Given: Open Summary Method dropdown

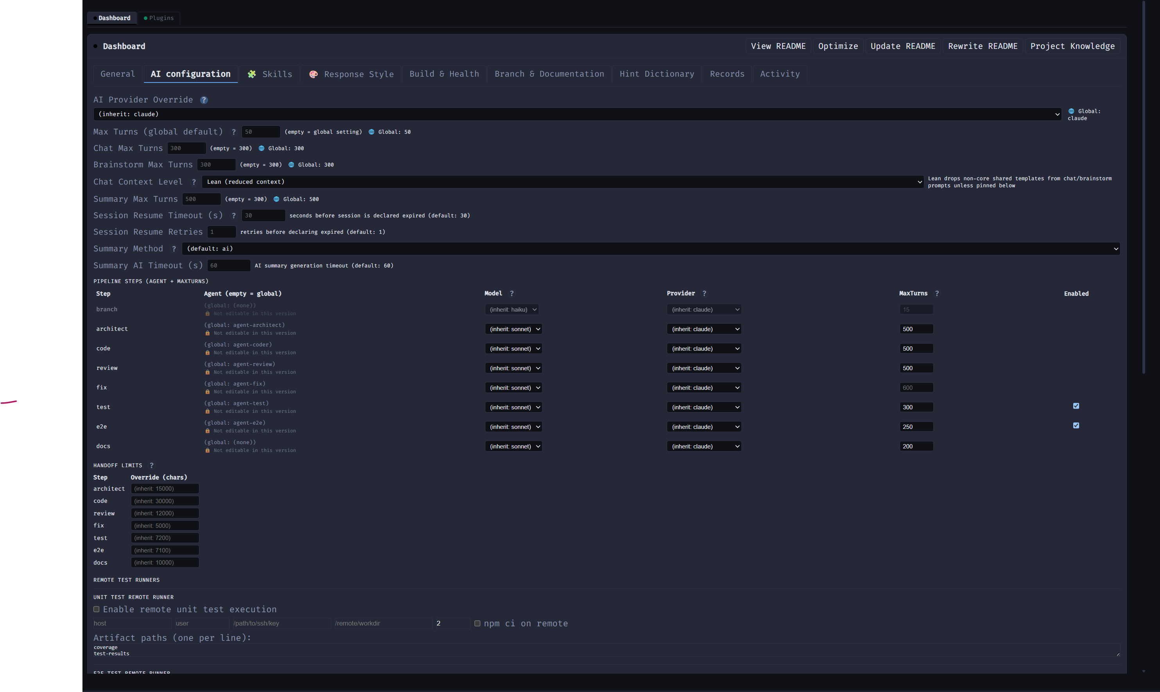Looking at the screenshot, I should click(x=651, y=249).
